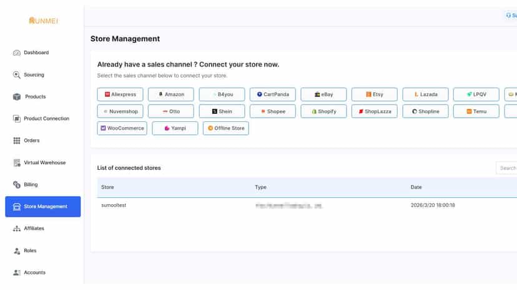517x290 pixels.
Task: Connect a Shopify store
Action: [323, 111]
